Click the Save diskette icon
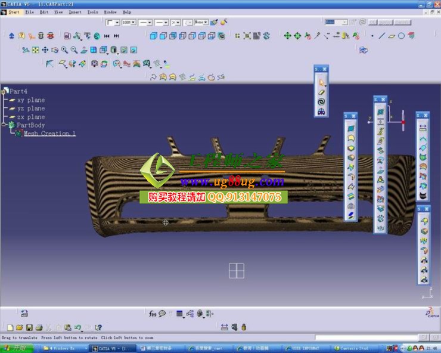The image size is (441, 353). point(29,327)
